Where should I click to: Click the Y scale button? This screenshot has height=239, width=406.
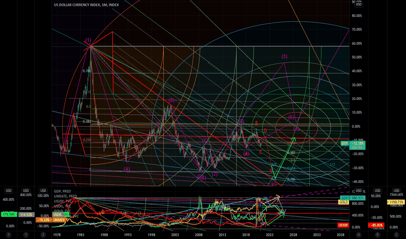pyautogui.click(x=26, y=235)
